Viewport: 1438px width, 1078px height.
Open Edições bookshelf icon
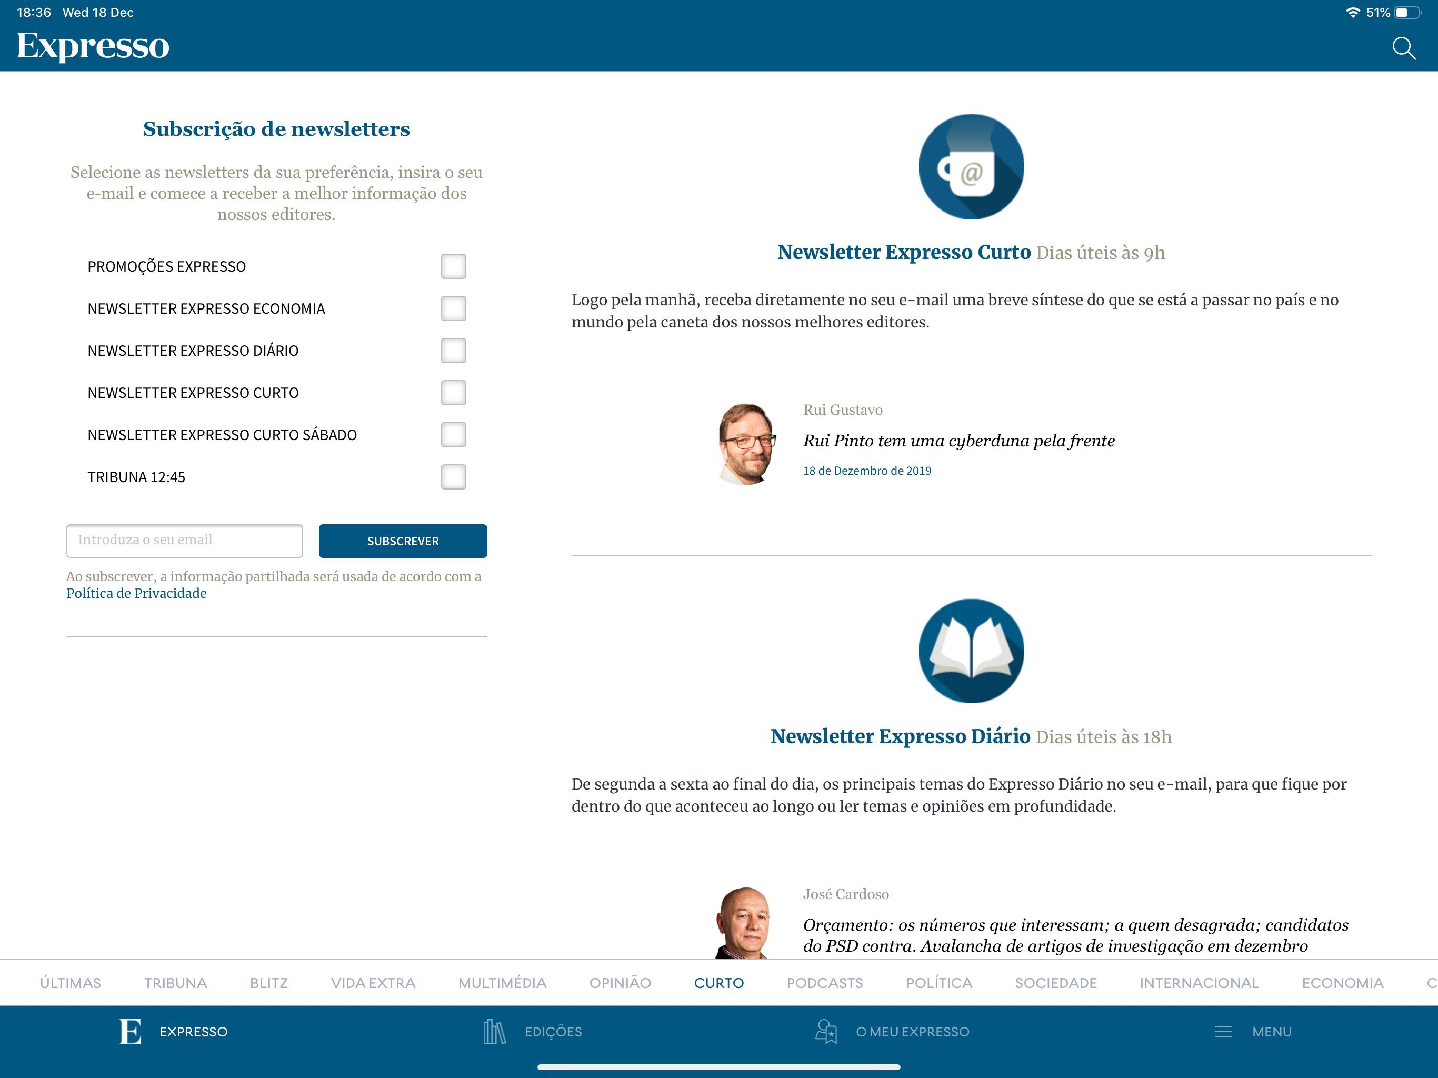[494, 1031]
